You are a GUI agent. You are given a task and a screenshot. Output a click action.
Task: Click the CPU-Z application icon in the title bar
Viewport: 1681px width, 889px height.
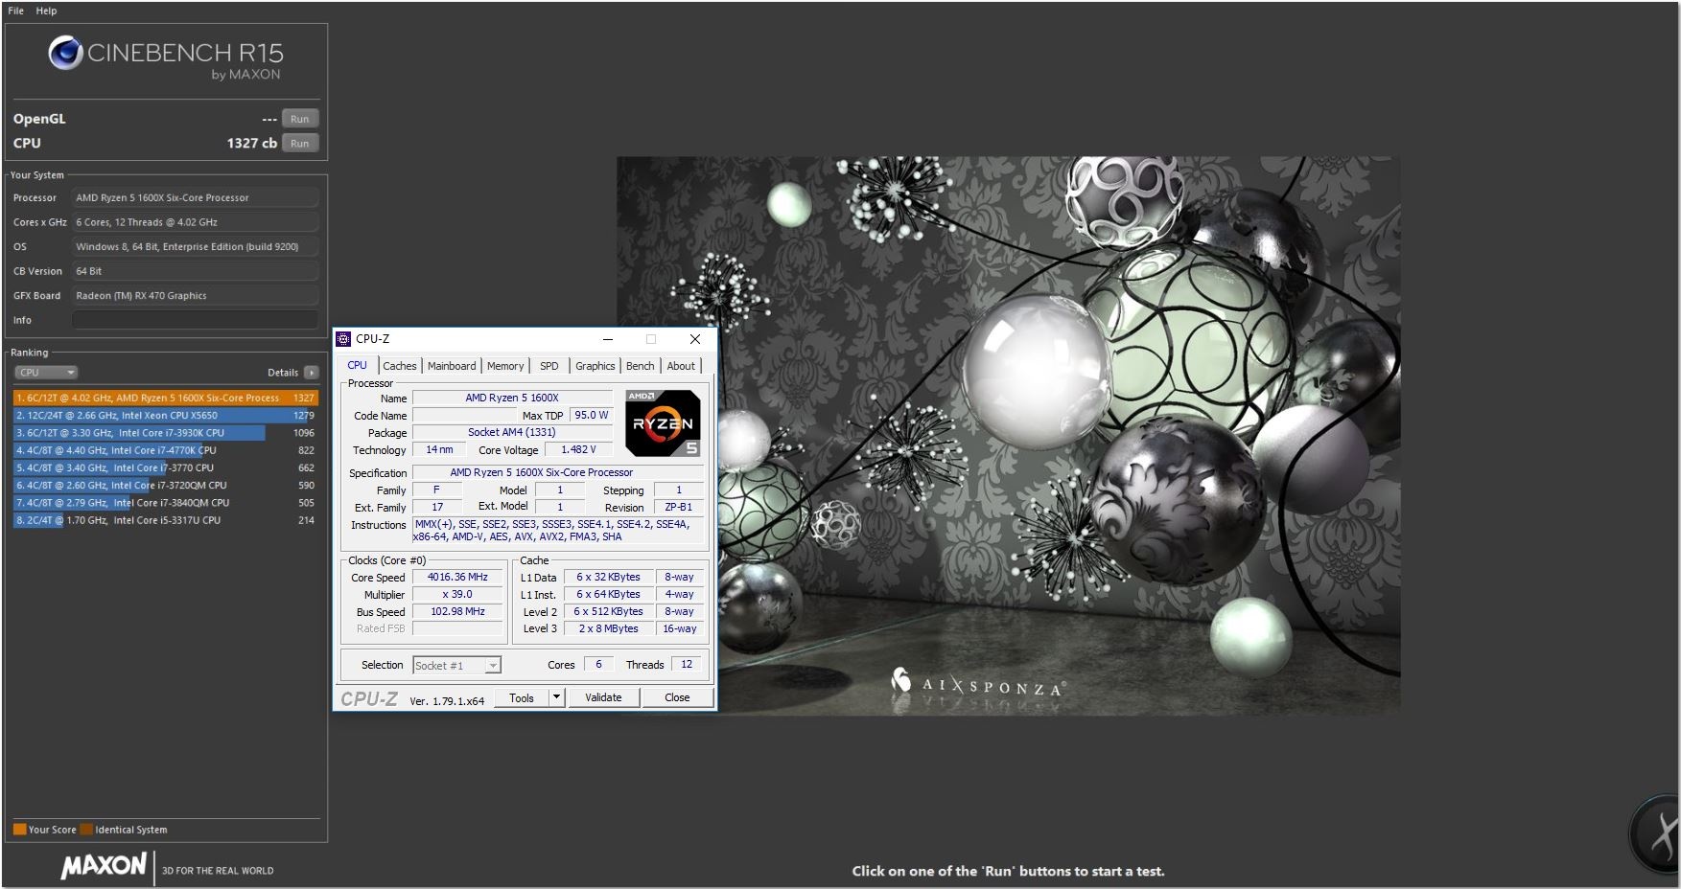click(x=345, y=339)
